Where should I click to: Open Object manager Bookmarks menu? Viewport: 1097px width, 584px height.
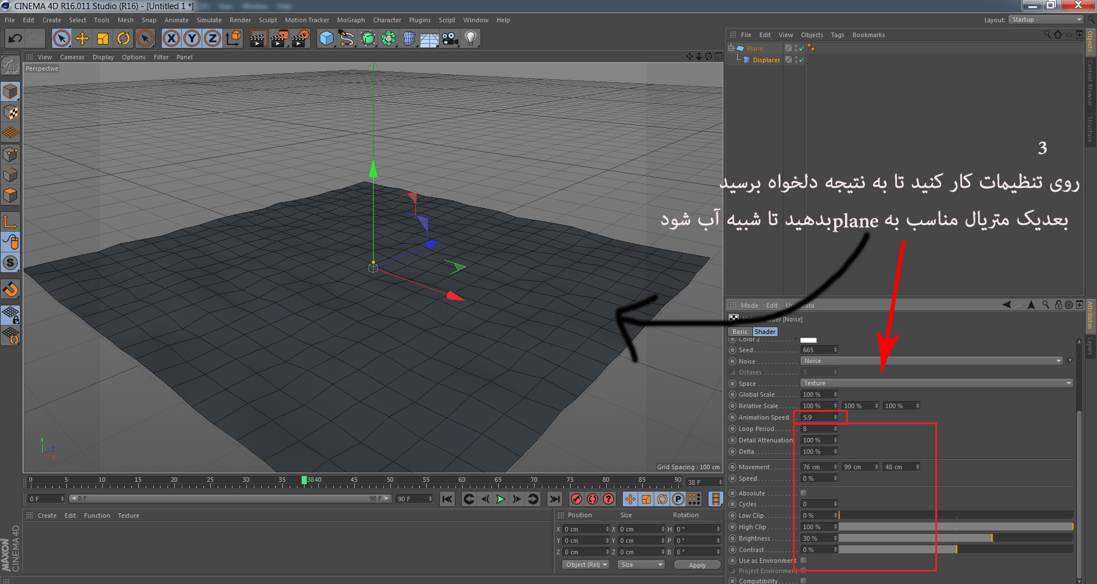pos(868,35)
